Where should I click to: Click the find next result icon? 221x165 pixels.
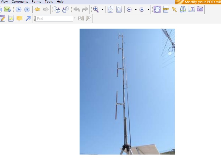tap(88, 18)
